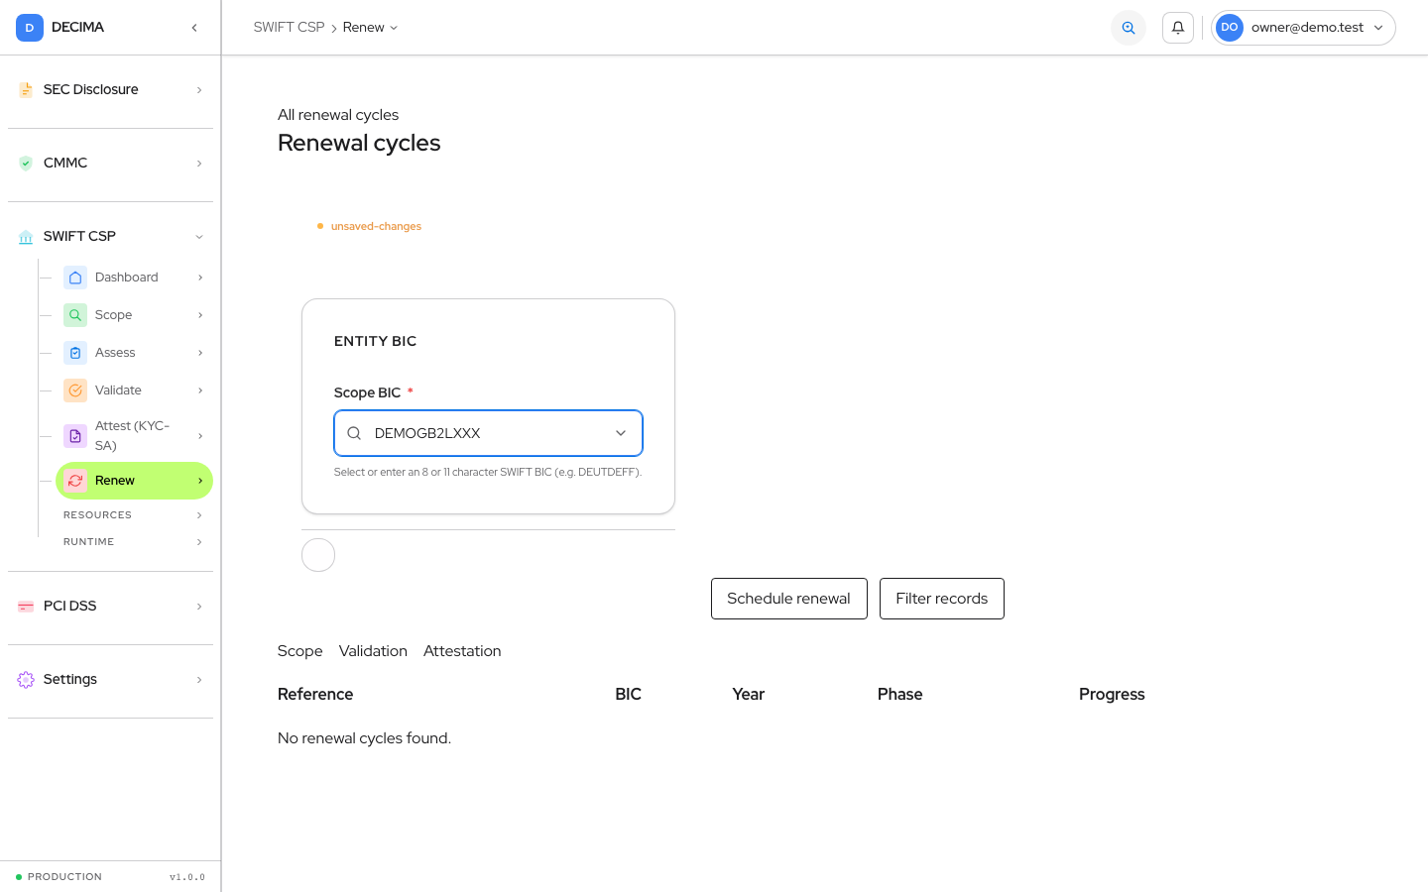Expand CMMC section chevron

pyautogui.click(x=199, y=164)
